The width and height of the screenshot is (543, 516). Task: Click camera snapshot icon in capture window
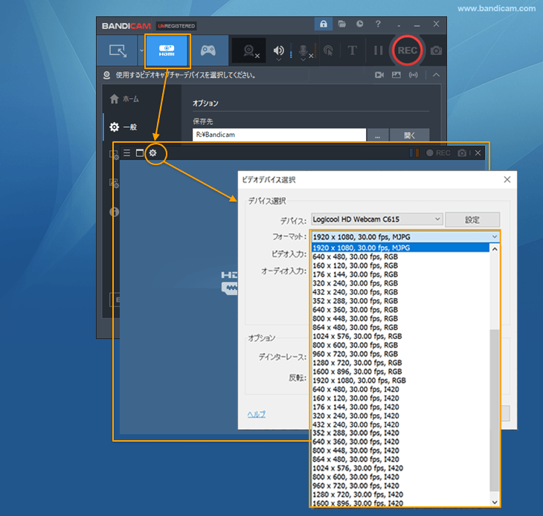(462, 153)
